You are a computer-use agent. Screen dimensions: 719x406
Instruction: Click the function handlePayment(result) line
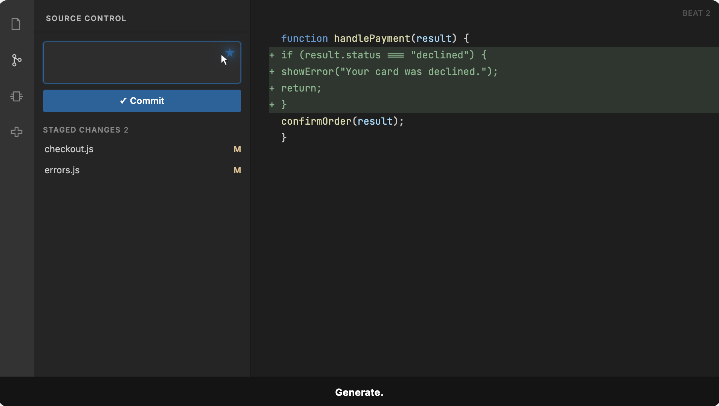[x=375, y=38]
